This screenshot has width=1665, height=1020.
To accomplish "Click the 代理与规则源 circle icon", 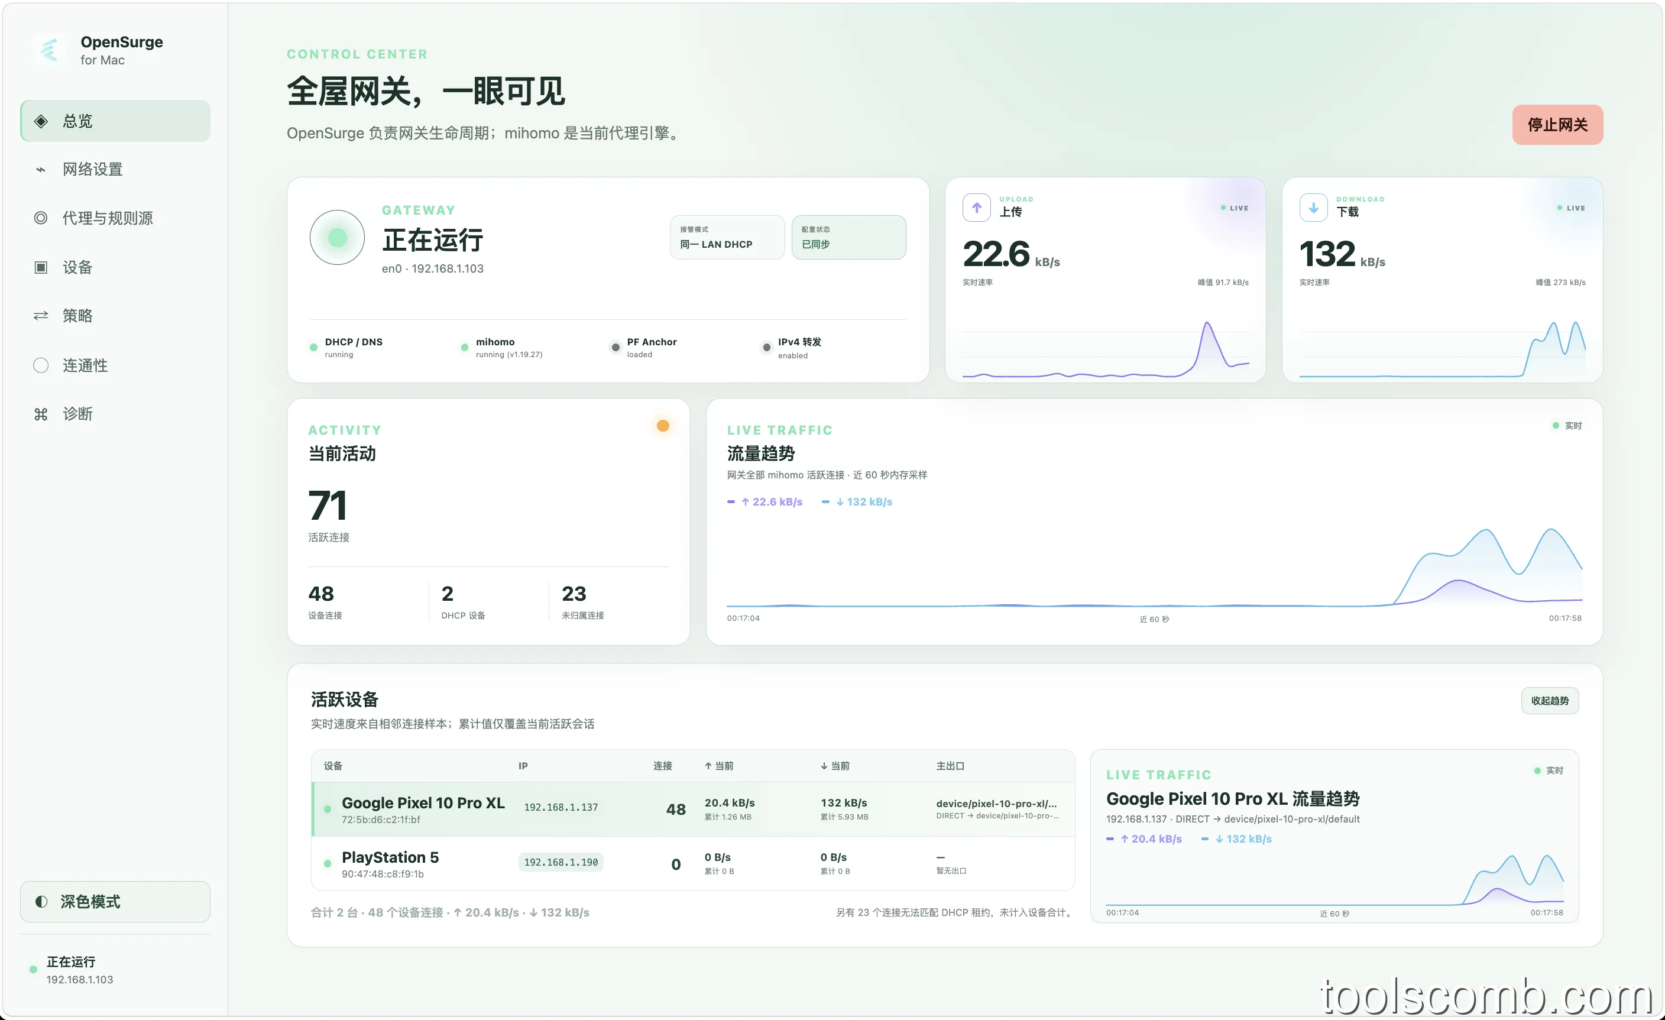I will [x=41, y=218].
